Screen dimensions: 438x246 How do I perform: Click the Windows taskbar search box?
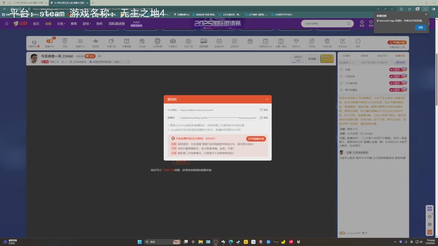tap(163, 242)
